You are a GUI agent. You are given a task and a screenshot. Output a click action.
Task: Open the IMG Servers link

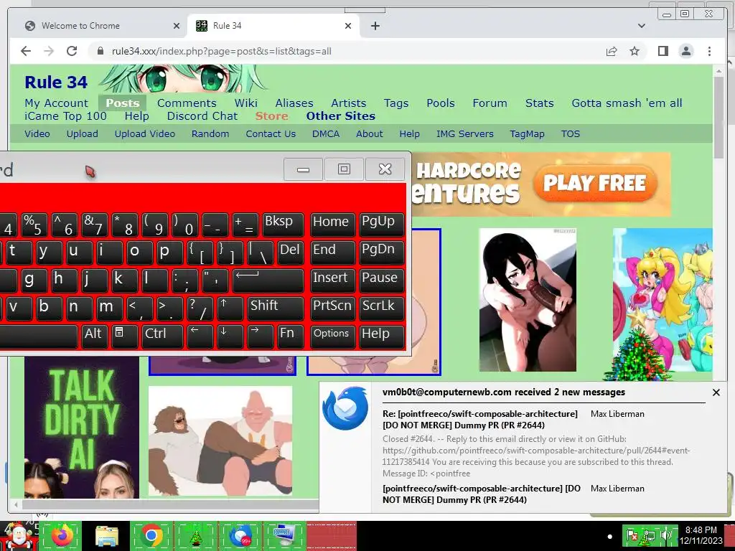(465, 133)
